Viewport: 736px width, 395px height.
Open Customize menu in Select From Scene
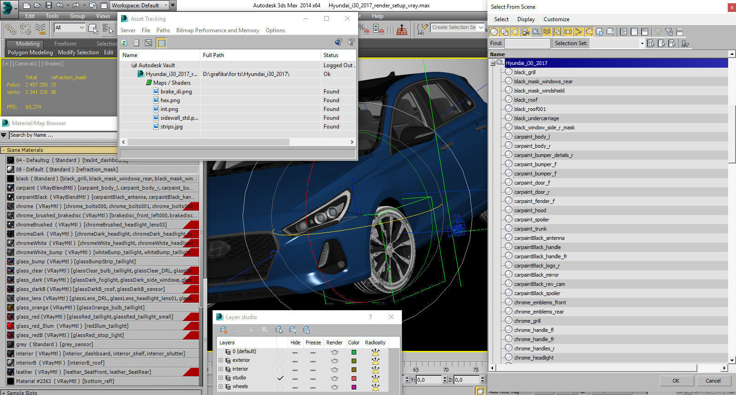[x=556, y=19]
